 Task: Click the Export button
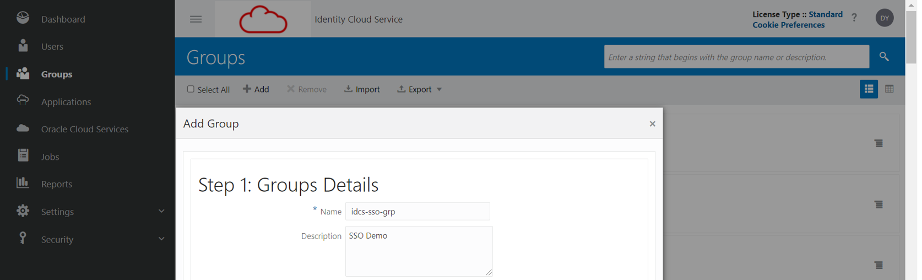(x=414, y=89)
